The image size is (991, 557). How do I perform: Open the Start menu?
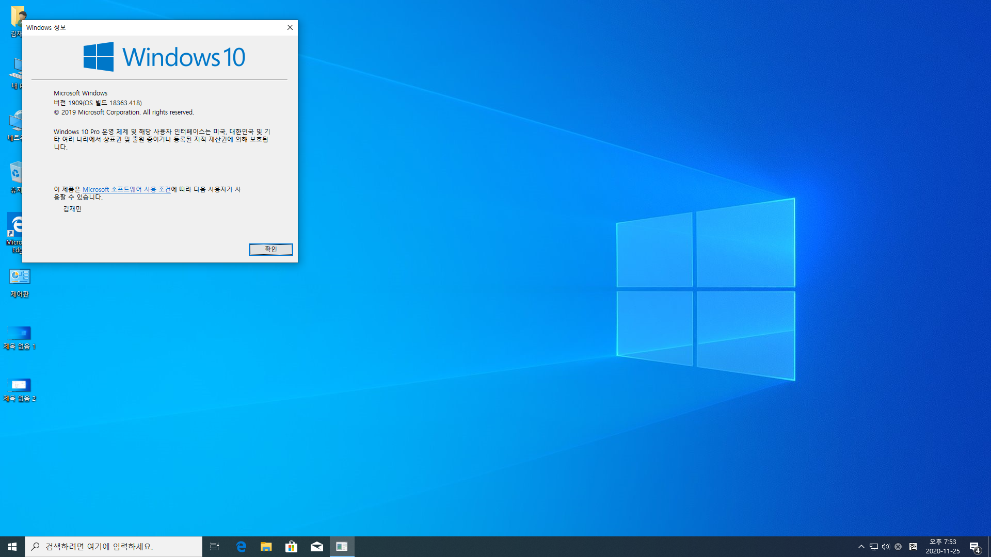pos(12,547)
